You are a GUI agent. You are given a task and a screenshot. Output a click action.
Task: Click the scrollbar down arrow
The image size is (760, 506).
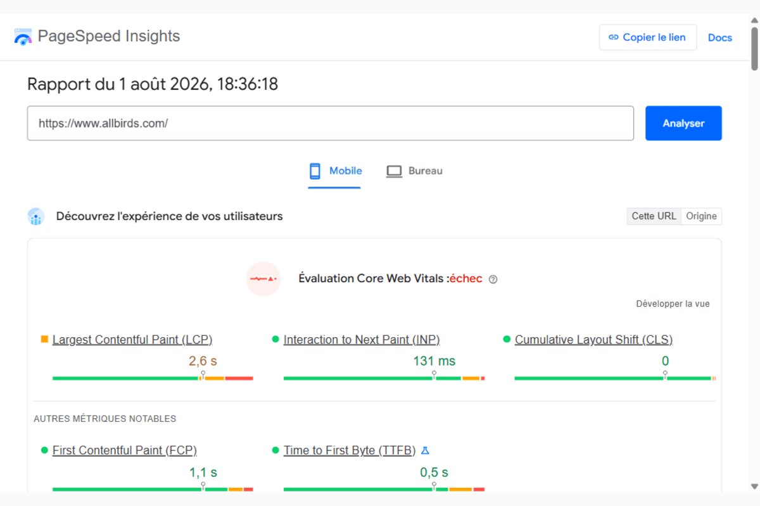(x=754, y=486)
